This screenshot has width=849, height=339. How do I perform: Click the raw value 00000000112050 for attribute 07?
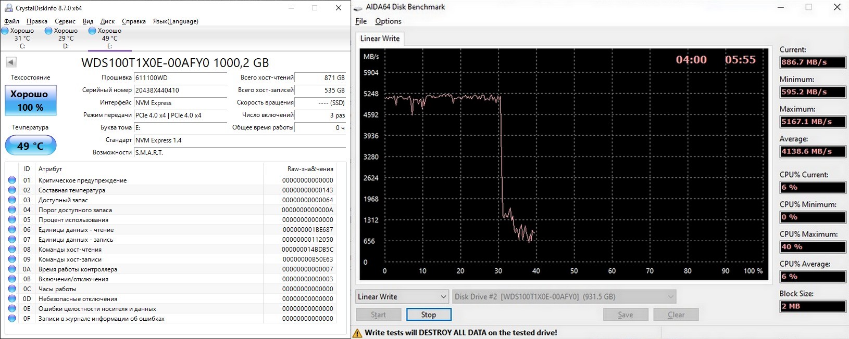[307, 240]
